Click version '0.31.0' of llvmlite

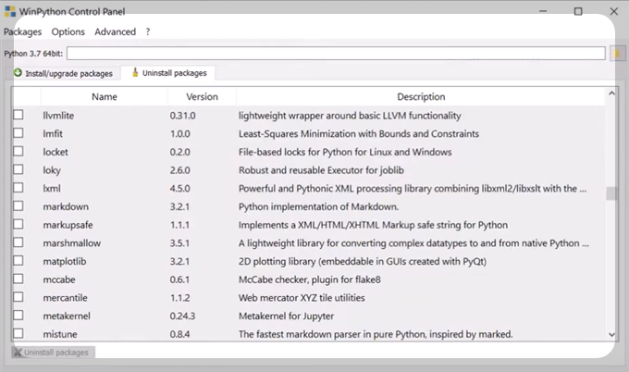coord(182,116)
